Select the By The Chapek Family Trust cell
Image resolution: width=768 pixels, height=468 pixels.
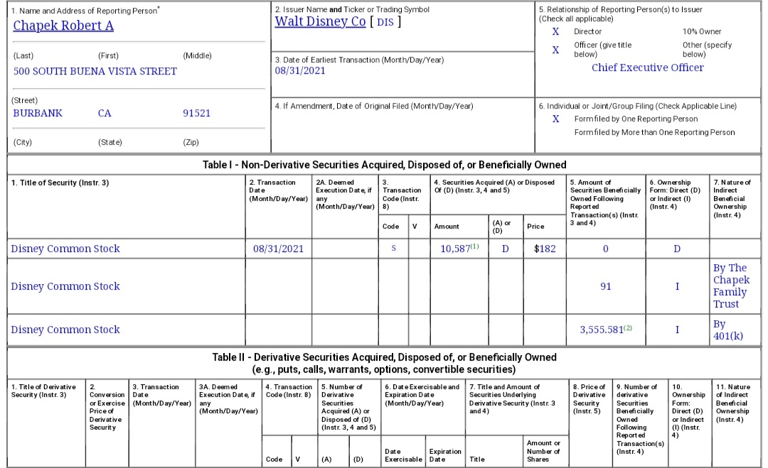730,286
